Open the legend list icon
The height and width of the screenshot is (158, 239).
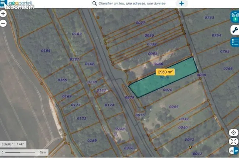(235, 42)
